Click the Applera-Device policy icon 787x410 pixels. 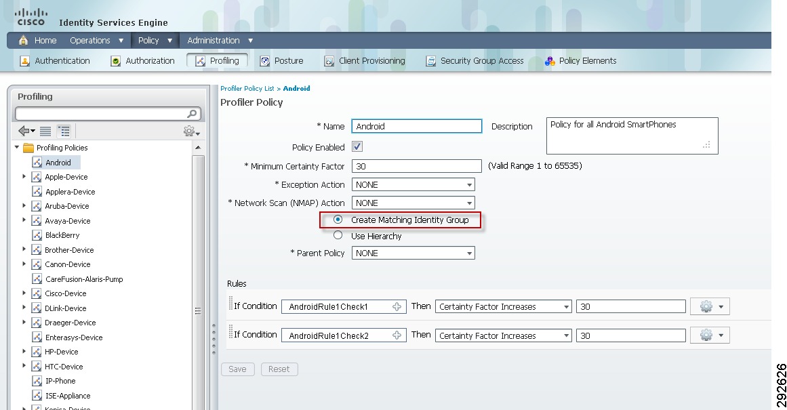[x=37, y=192]
